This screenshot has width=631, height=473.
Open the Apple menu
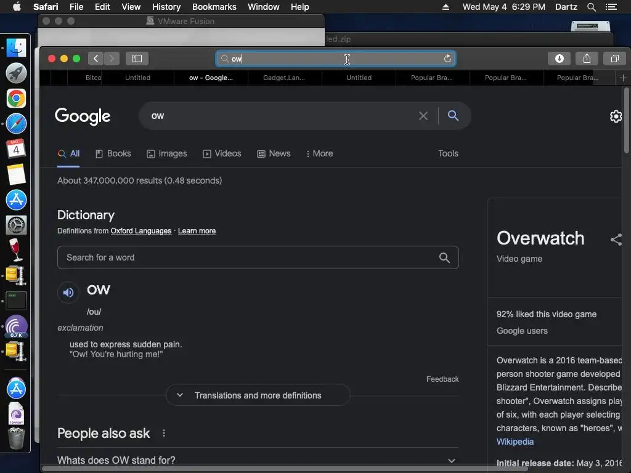pos(17,7)
